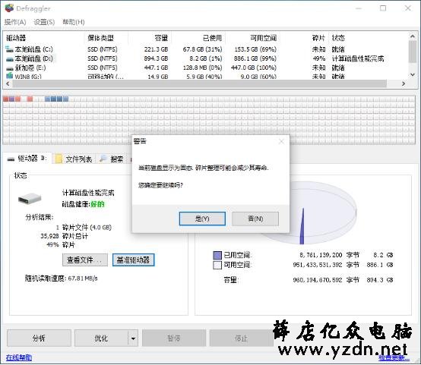Click the drive list scroll-up arrow

(x=413, y=36)
